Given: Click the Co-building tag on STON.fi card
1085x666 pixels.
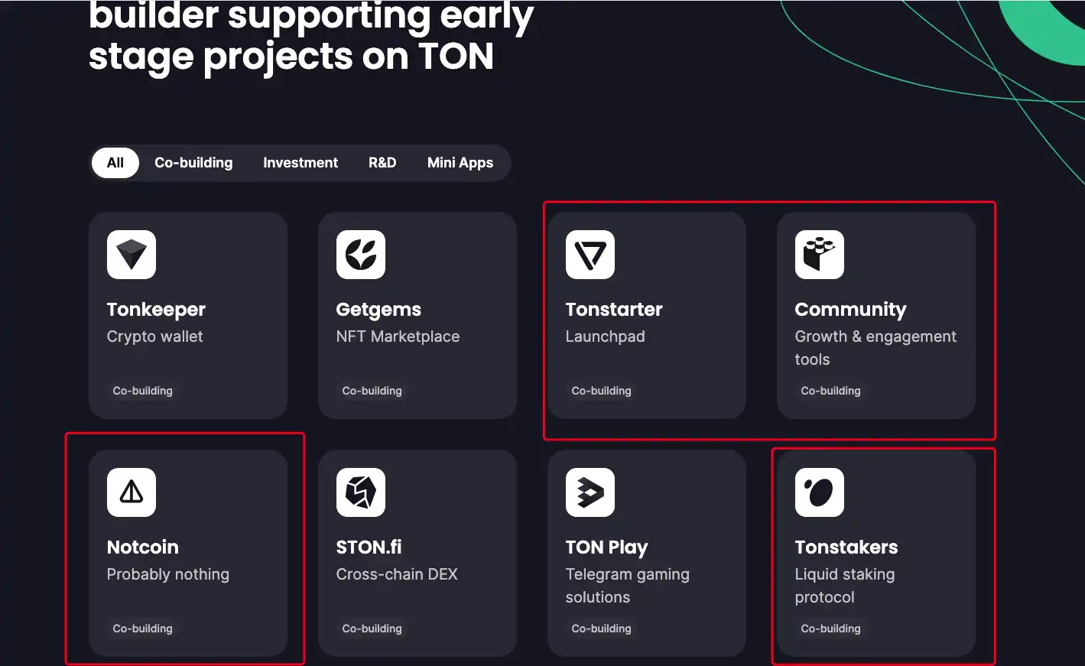Looking at the screenshot, I should [372, 629].
